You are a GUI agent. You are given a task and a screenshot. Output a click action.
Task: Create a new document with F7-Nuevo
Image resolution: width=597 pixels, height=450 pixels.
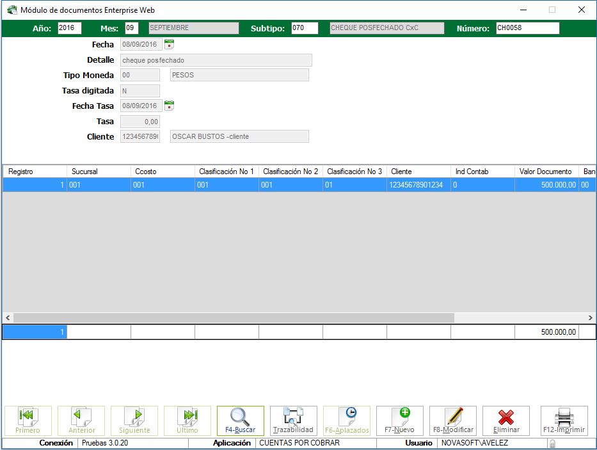pyautogui.click(x=400, y=421)
